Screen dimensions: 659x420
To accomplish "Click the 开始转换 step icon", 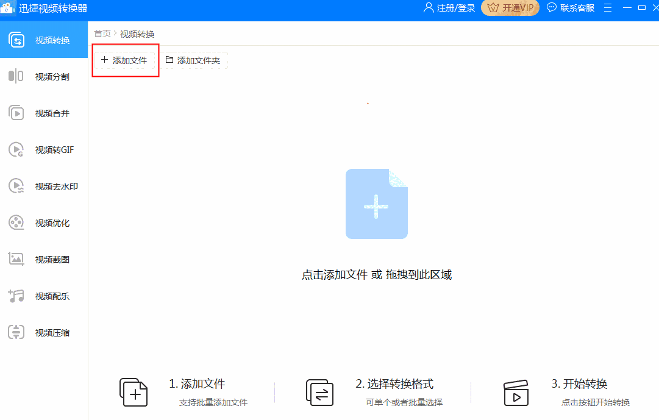I will 516,393.
